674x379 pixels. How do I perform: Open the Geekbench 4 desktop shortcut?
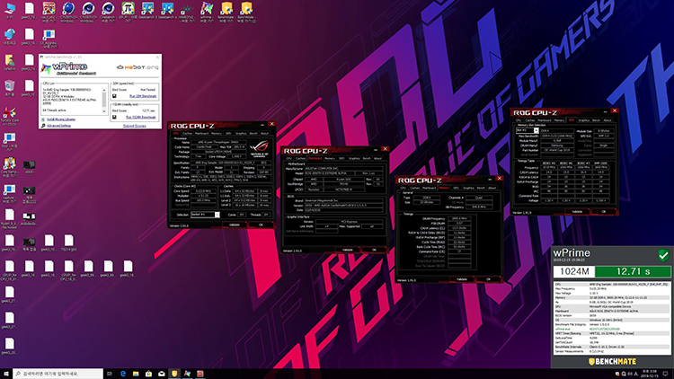click(x=167, y=9)
